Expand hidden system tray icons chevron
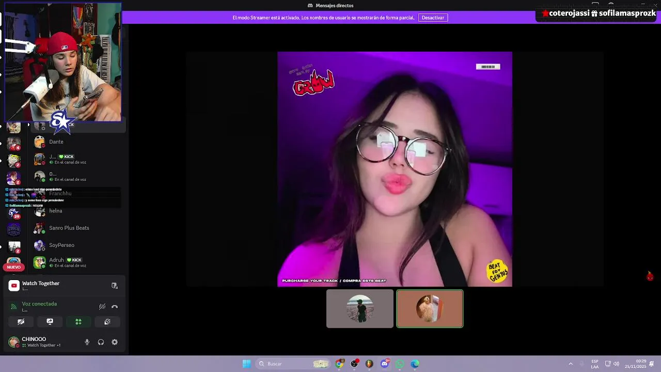This screenshot has width=661, height=372. (571, 364)
